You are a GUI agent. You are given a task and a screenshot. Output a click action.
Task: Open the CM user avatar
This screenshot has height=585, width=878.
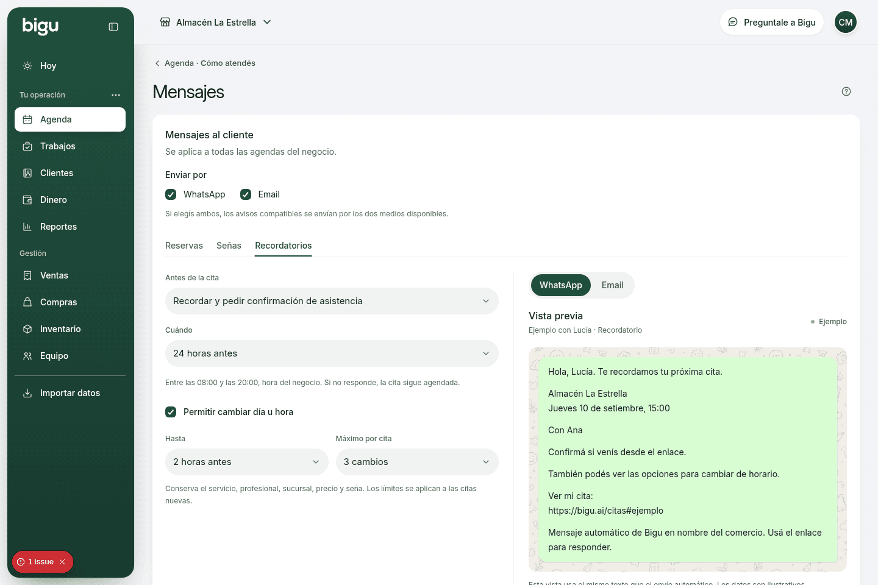coord(846,23)
